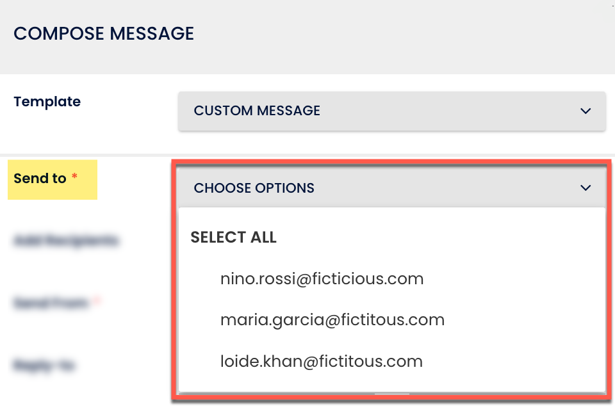The height and width of the screenshot is (411, 615).
Task: Click the Template field label
Action: click(x=47, y=102)
